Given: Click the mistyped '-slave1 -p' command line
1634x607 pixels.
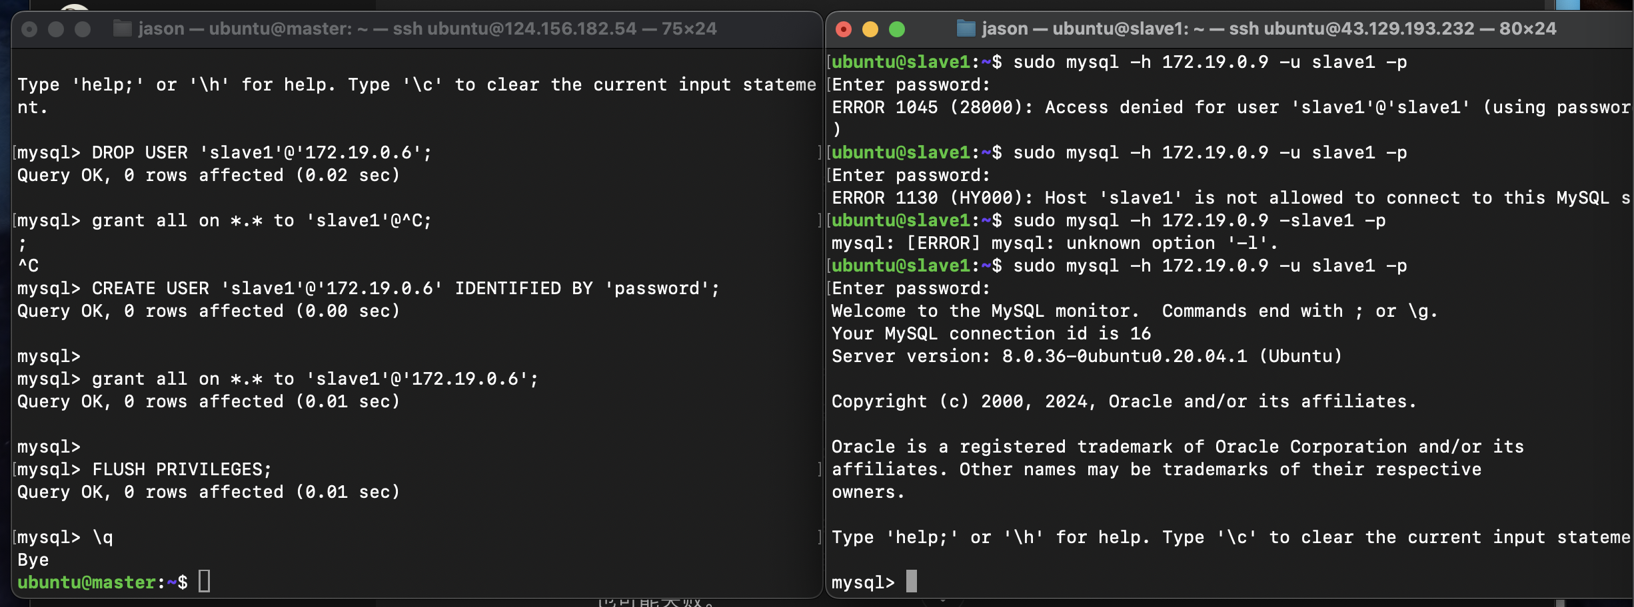Looking at the screenshot, I should coord(1109,220).
